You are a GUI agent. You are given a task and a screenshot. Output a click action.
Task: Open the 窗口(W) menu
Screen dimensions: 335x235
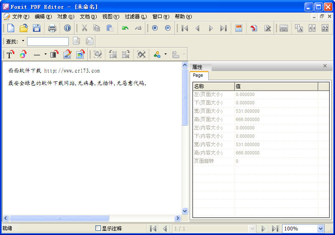tap(161, 16)
